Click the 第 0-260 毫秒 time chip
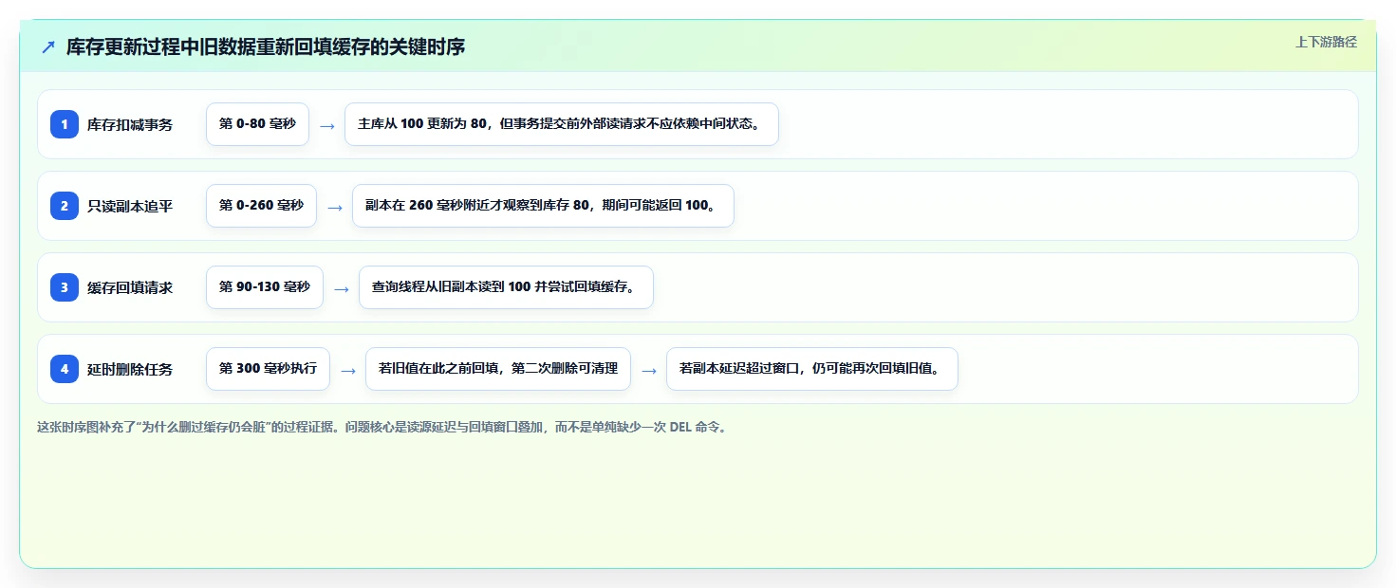1396x588 pixels. coord(261,206)
